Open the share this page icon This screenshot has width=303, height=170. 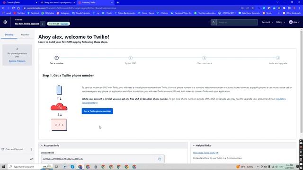pyautogui.click(x=248, y=8)
